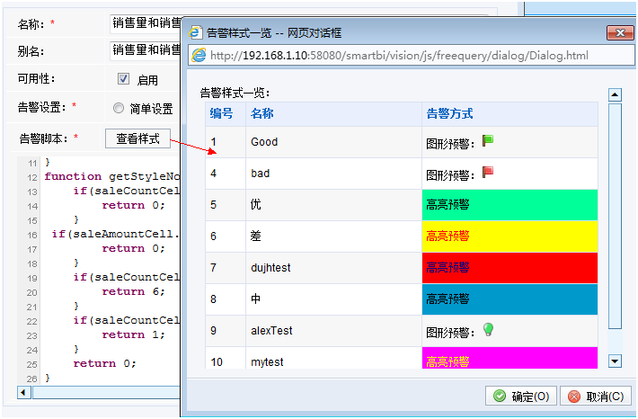The height and width of the screenshot is (419, 638).
Task: Click the 查看样式 button
Action: click(x=138, y=138)
